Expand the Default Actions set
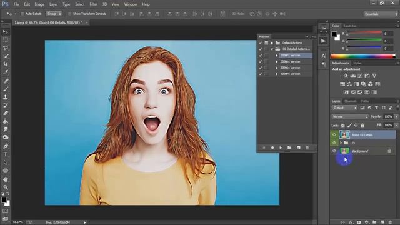400x225 pixels. coord(272,43)
